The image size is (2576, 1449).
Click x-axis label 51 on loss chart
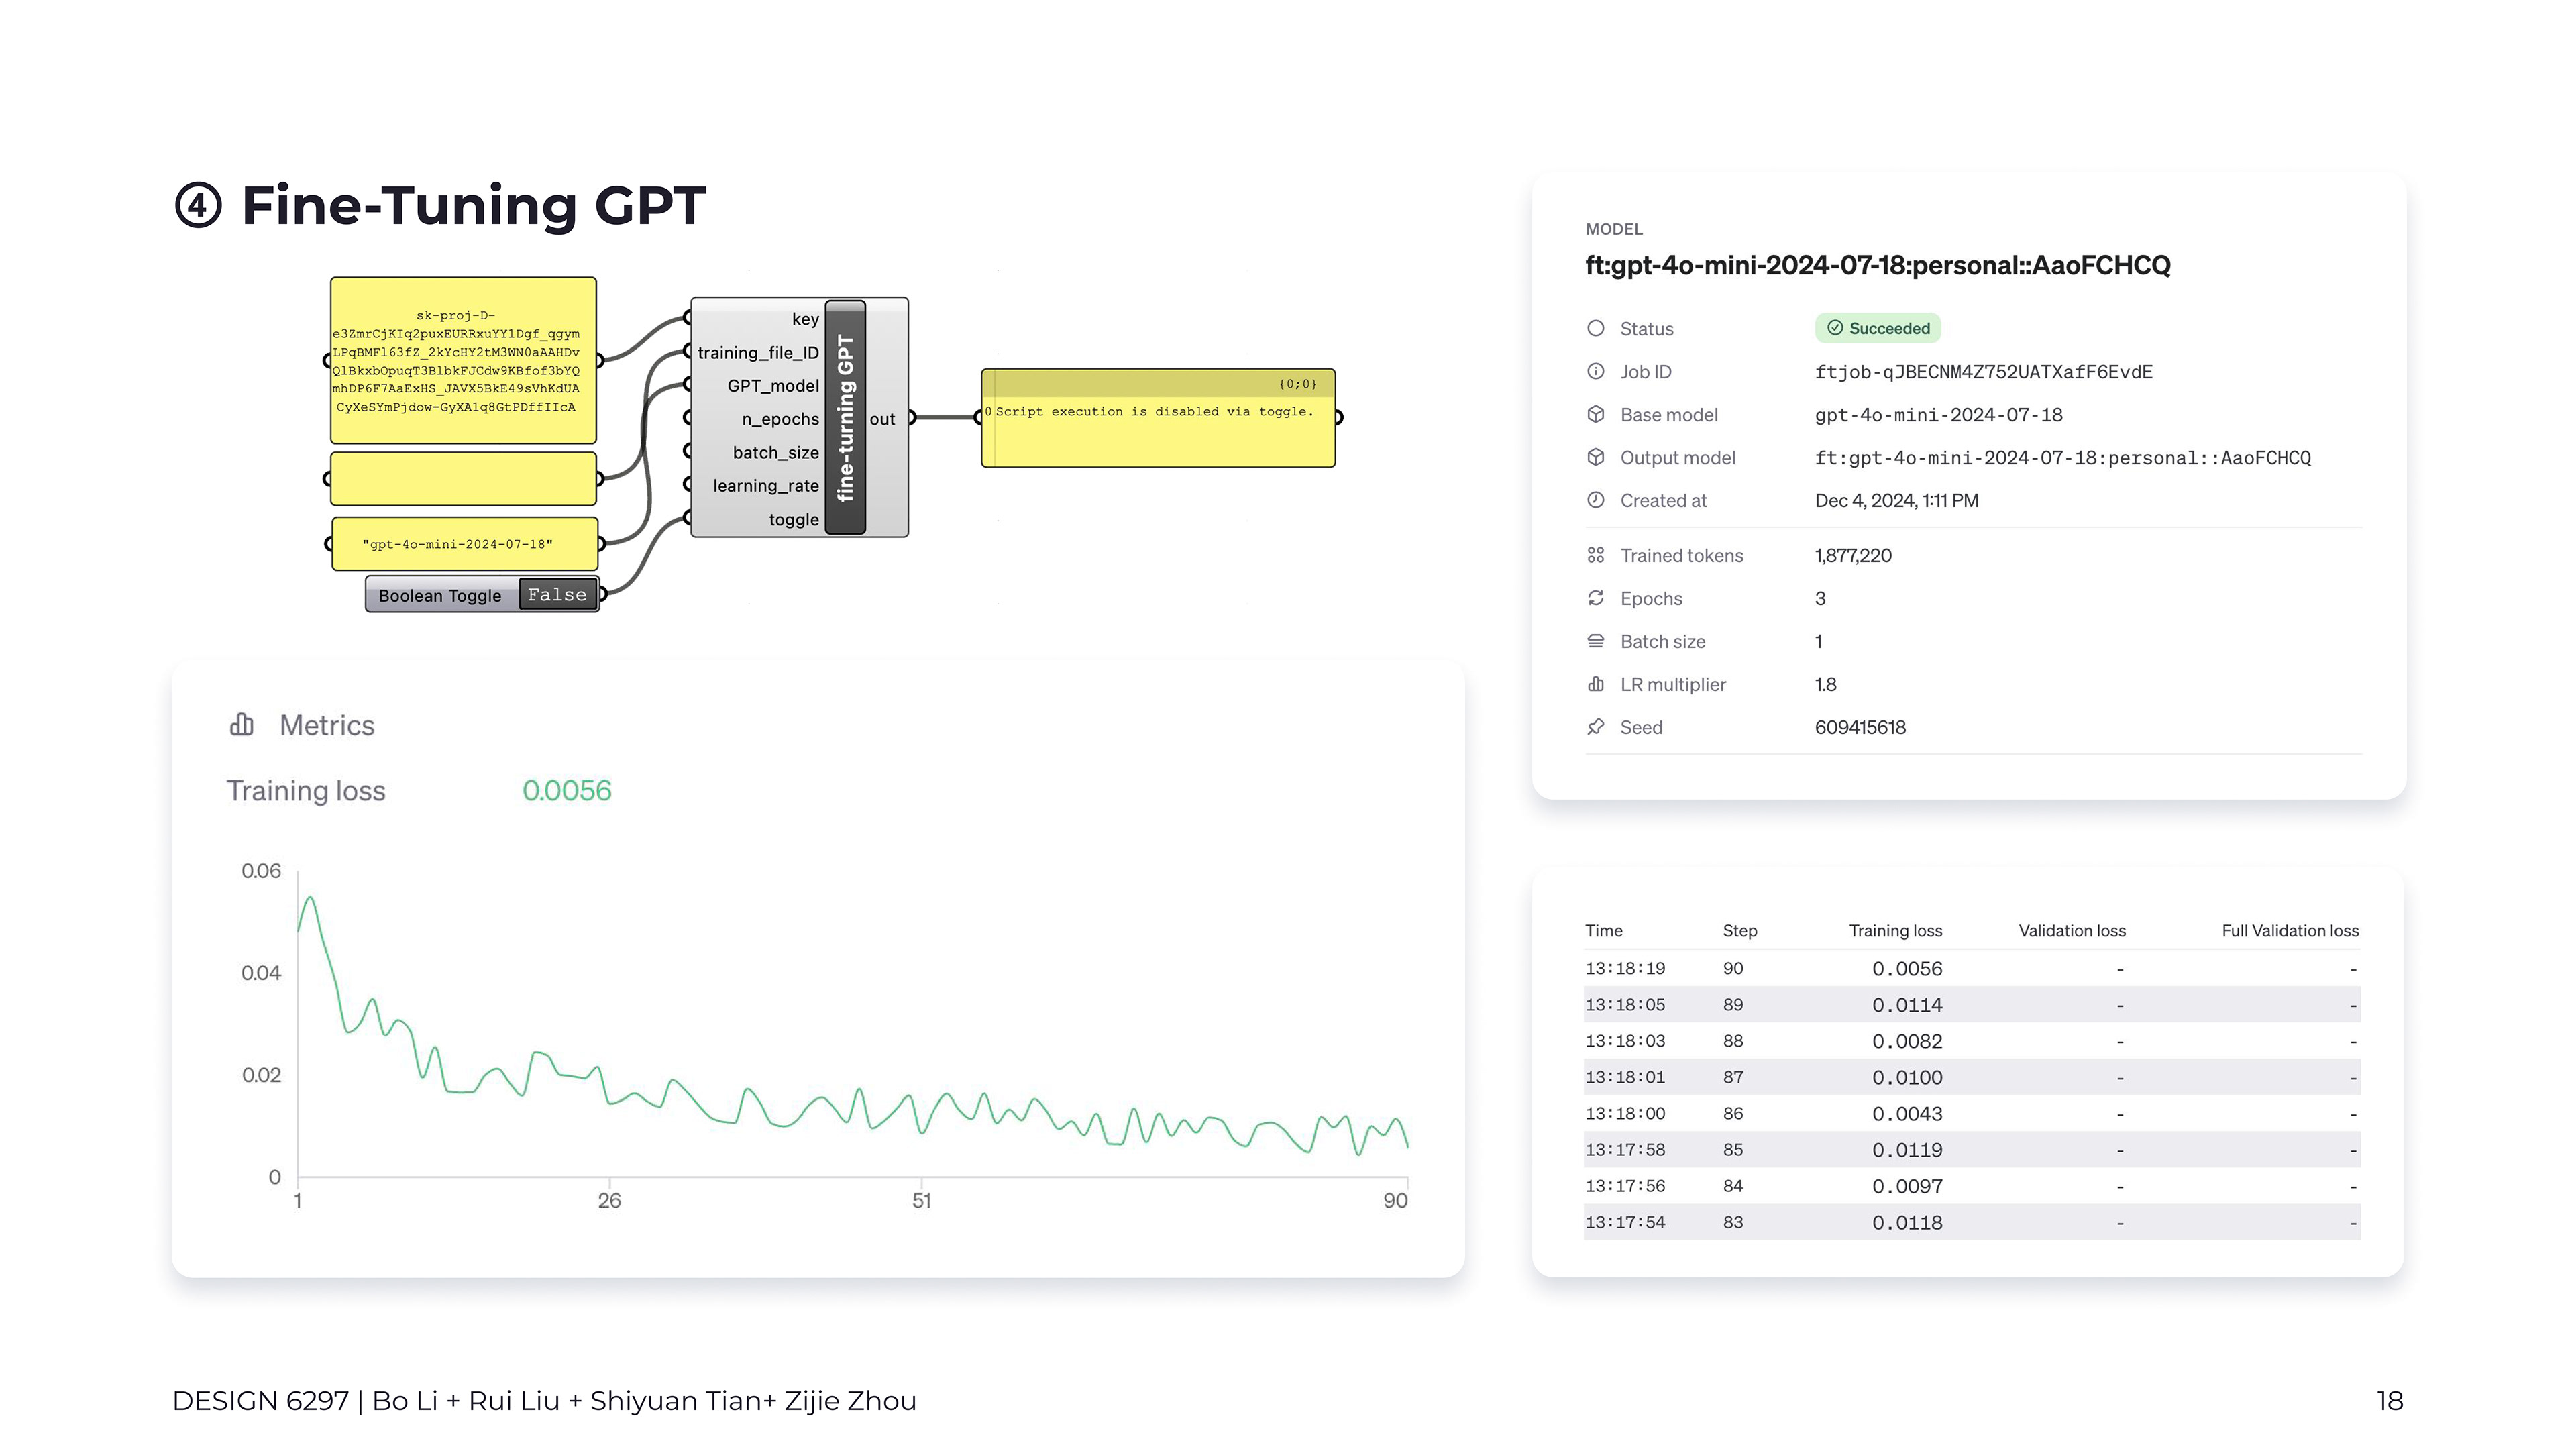(x=921, y=1200)
